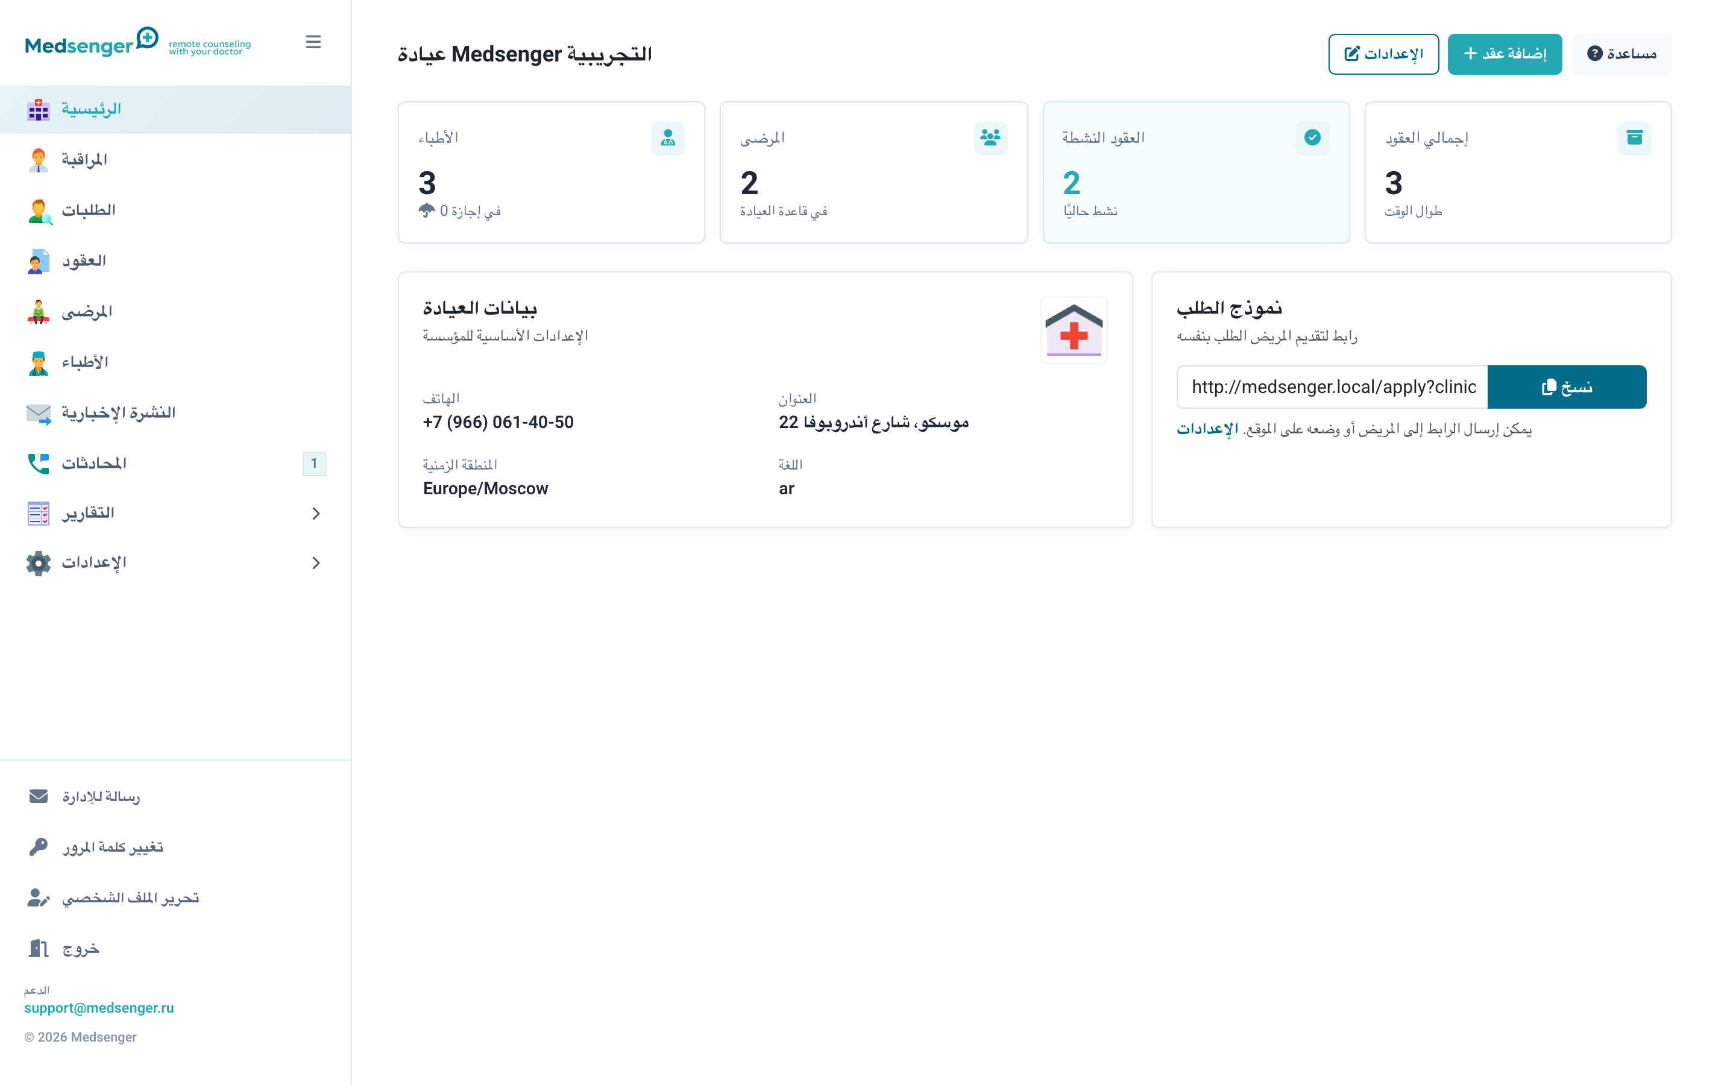
Task: Click the clinic building icon beside الرئيسية
Action: click(39, 110)
